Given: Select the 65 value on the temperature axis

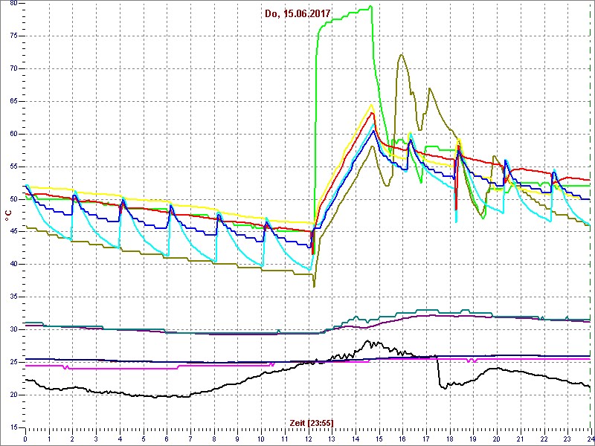Looking at the screenshot, I should click(x=13, y=101).
